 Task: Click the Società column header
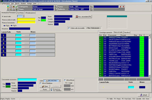[127, 35]
